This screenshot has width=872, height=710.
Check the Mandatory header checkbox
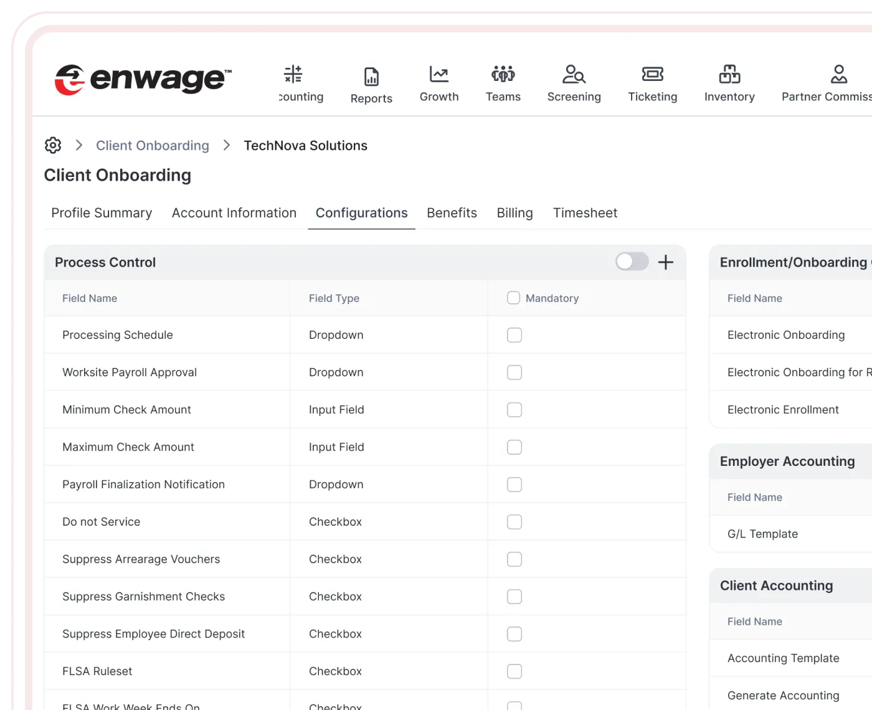pos(513,298)
